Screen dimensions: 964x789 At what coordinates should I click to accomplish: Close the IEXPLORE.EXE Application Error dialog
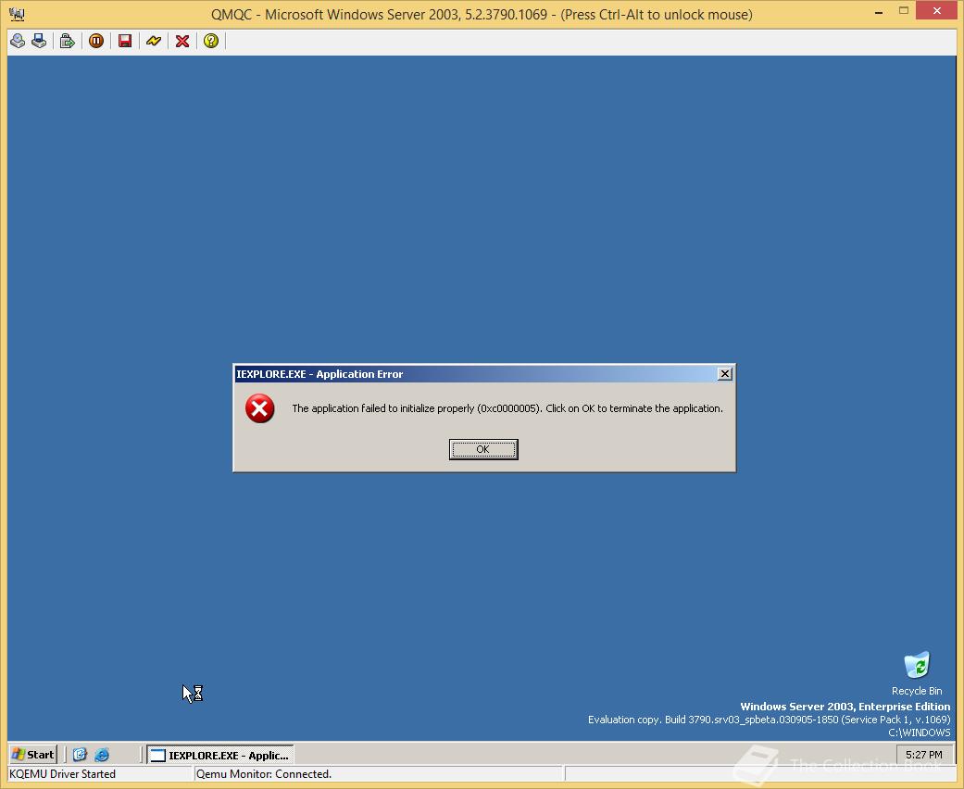(x=725, y=374)
